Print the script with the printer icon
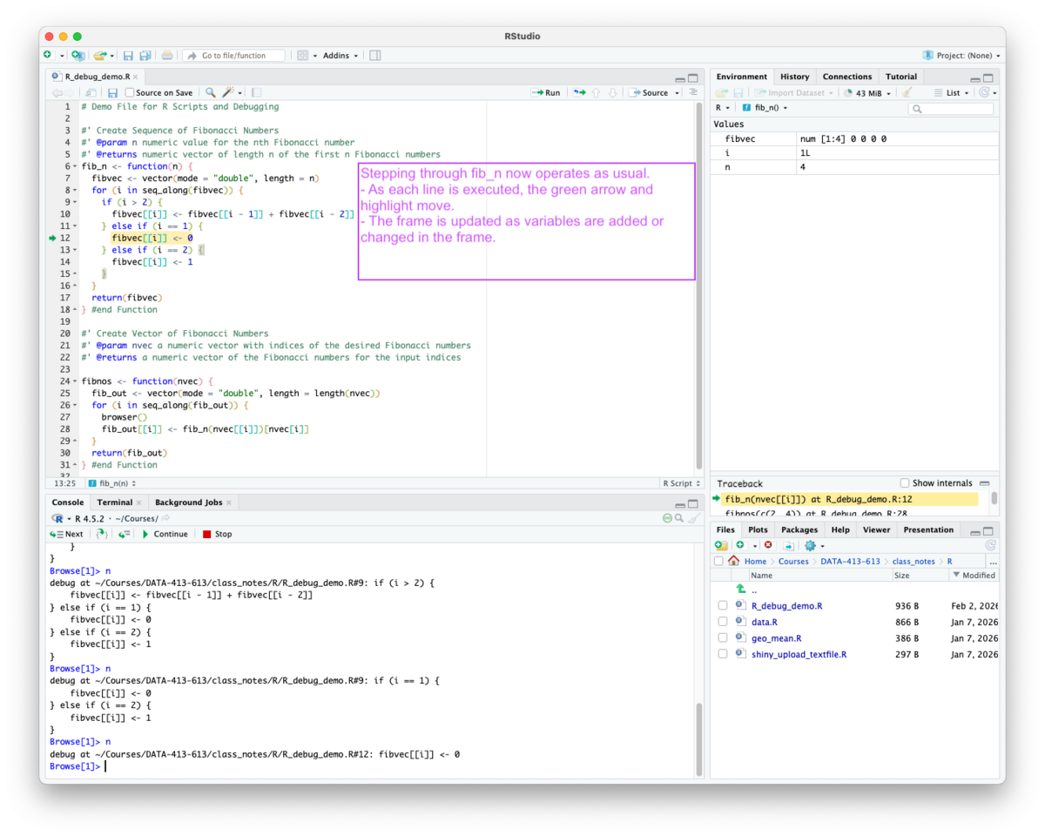Image resolution: width=1045 pixels, height=836 pixels. (165, 55)
